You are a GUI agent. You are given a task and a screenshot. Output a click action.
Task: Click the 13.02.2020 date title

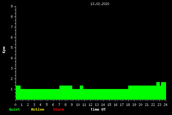(x=100, y=4)
